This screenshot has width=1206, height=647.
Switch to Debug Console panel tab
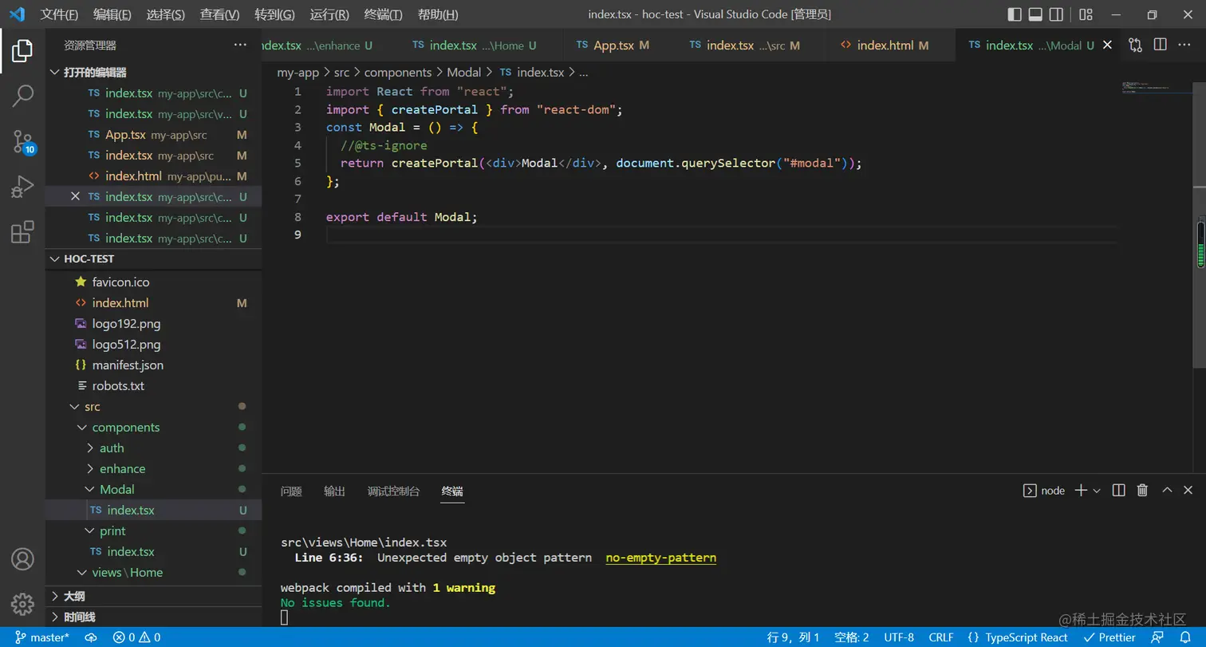pyautogui.click(x=393, y=491)
